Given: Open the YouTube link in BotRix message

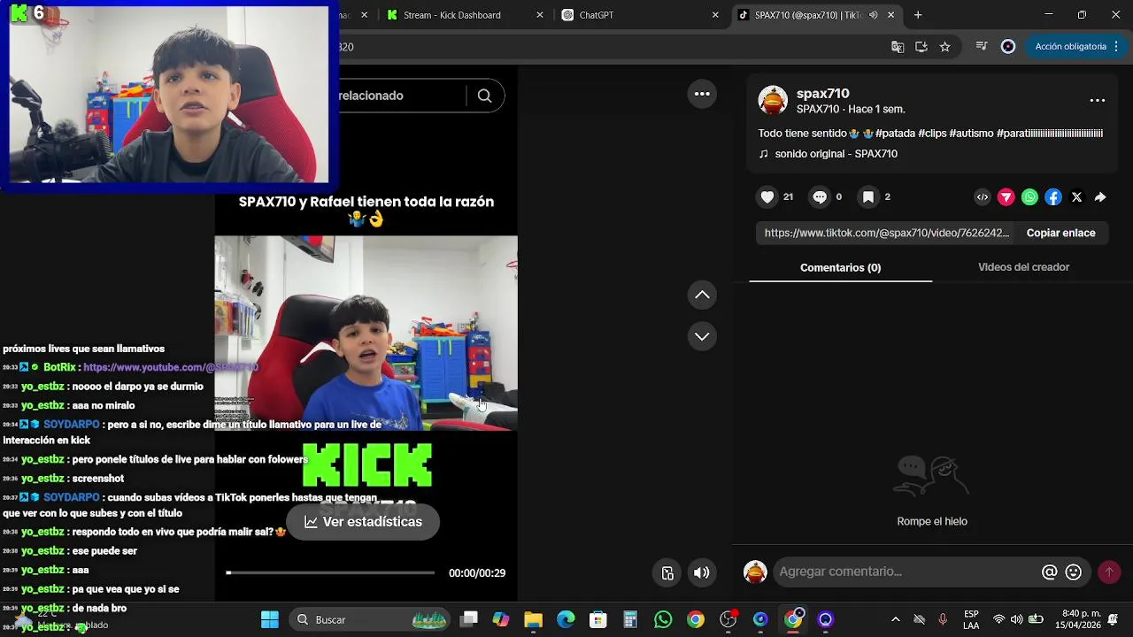Looking at the screenshot, I should coord(171,367).
